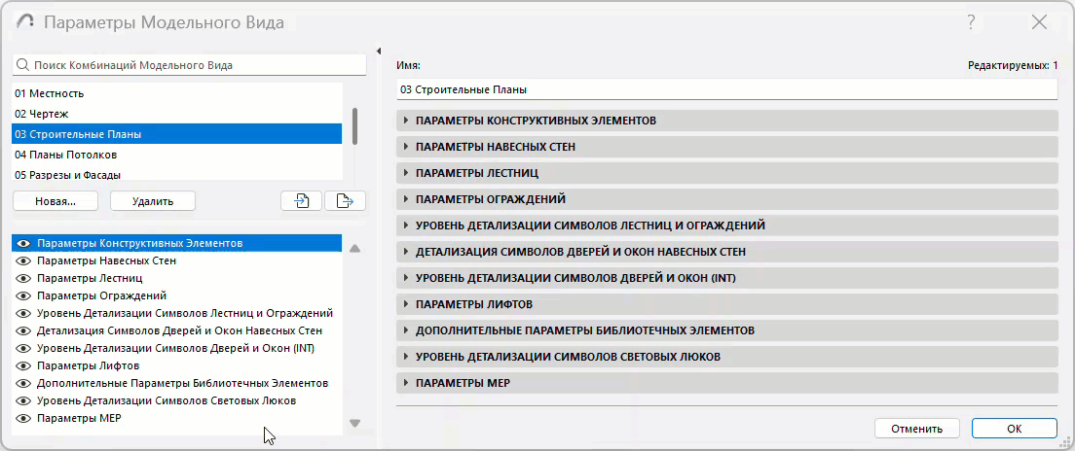Toggle eye for Дополнительные Параметры Библиотечных Элементов

[x=24, y=383]
